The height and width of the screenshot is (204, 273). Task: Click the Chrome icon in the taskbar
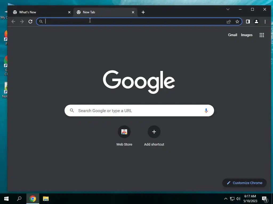[33, 199]
